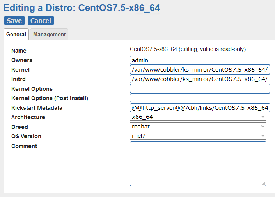This screenshot has height=197, width=275.
Task: Click the Cancel button
Action: (x=41, y=21)
